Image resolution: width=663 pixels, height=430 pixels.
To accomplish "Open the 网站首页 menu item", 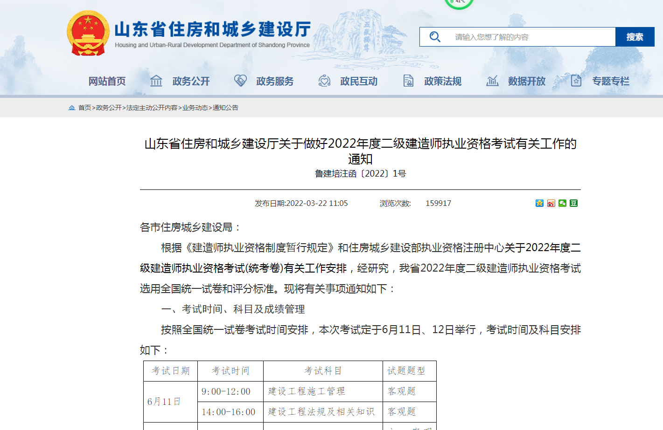I will 107,82.
